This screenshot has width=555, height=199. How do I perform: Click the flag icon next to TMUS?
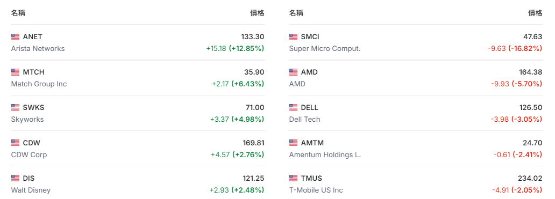[294, 178]
